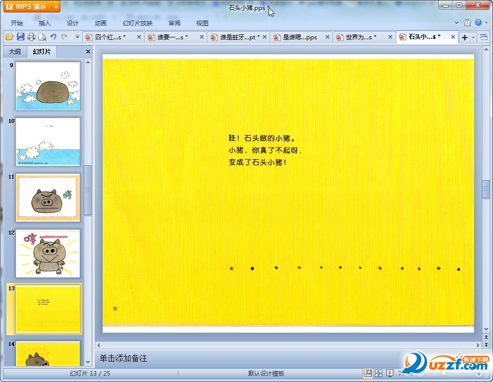This screenshot has height=382, width=493.
Task: Open print preview icon
Action: (42, 37)
